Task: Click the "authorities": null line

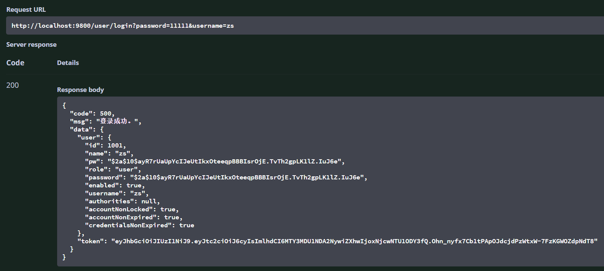Action: point(122,201)
